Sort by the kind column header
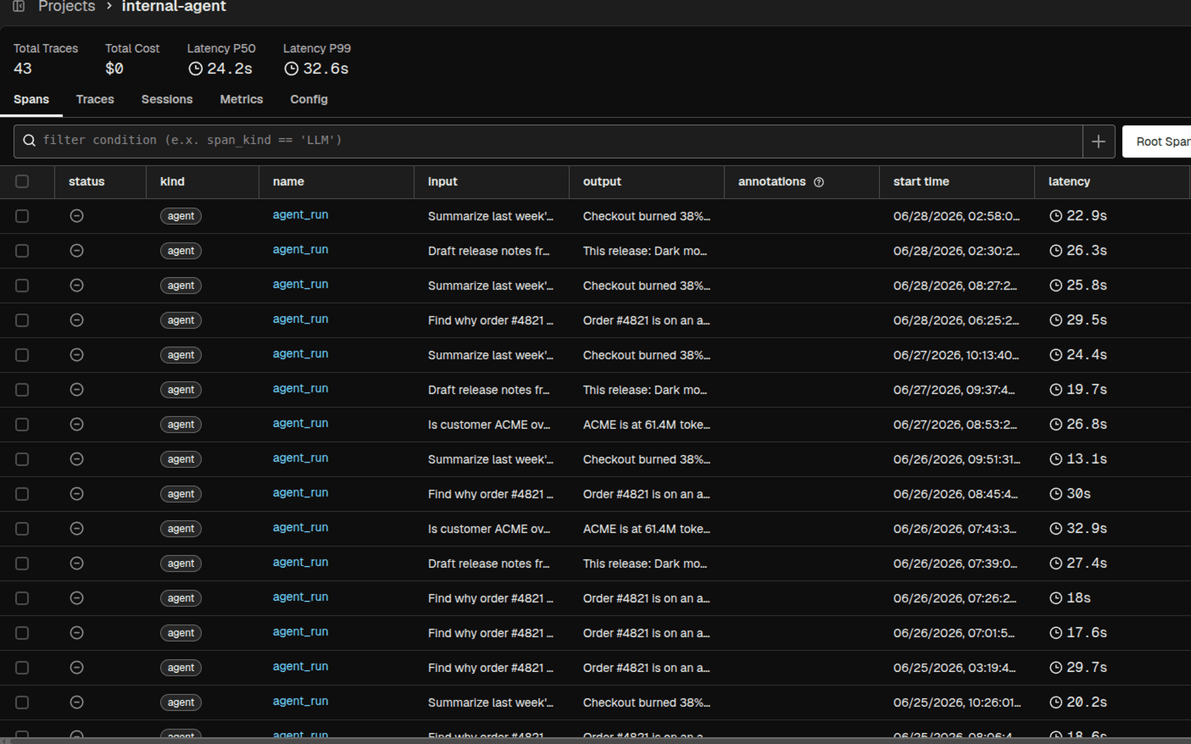 pyautogui.click(x=172, y=182)
